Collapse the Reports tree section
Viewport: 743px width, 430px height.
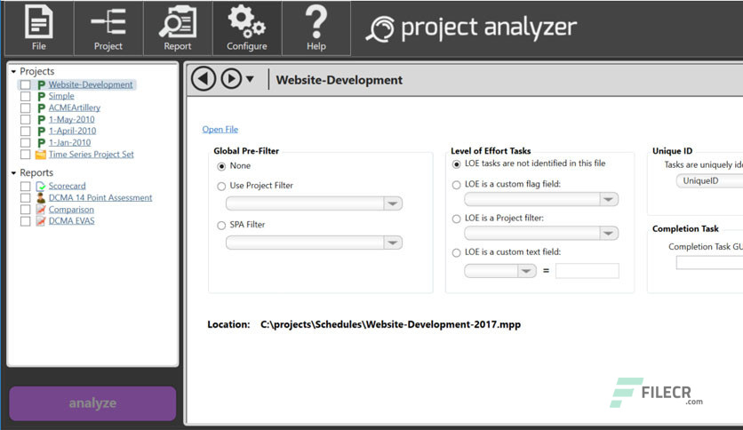coord(13,173)
